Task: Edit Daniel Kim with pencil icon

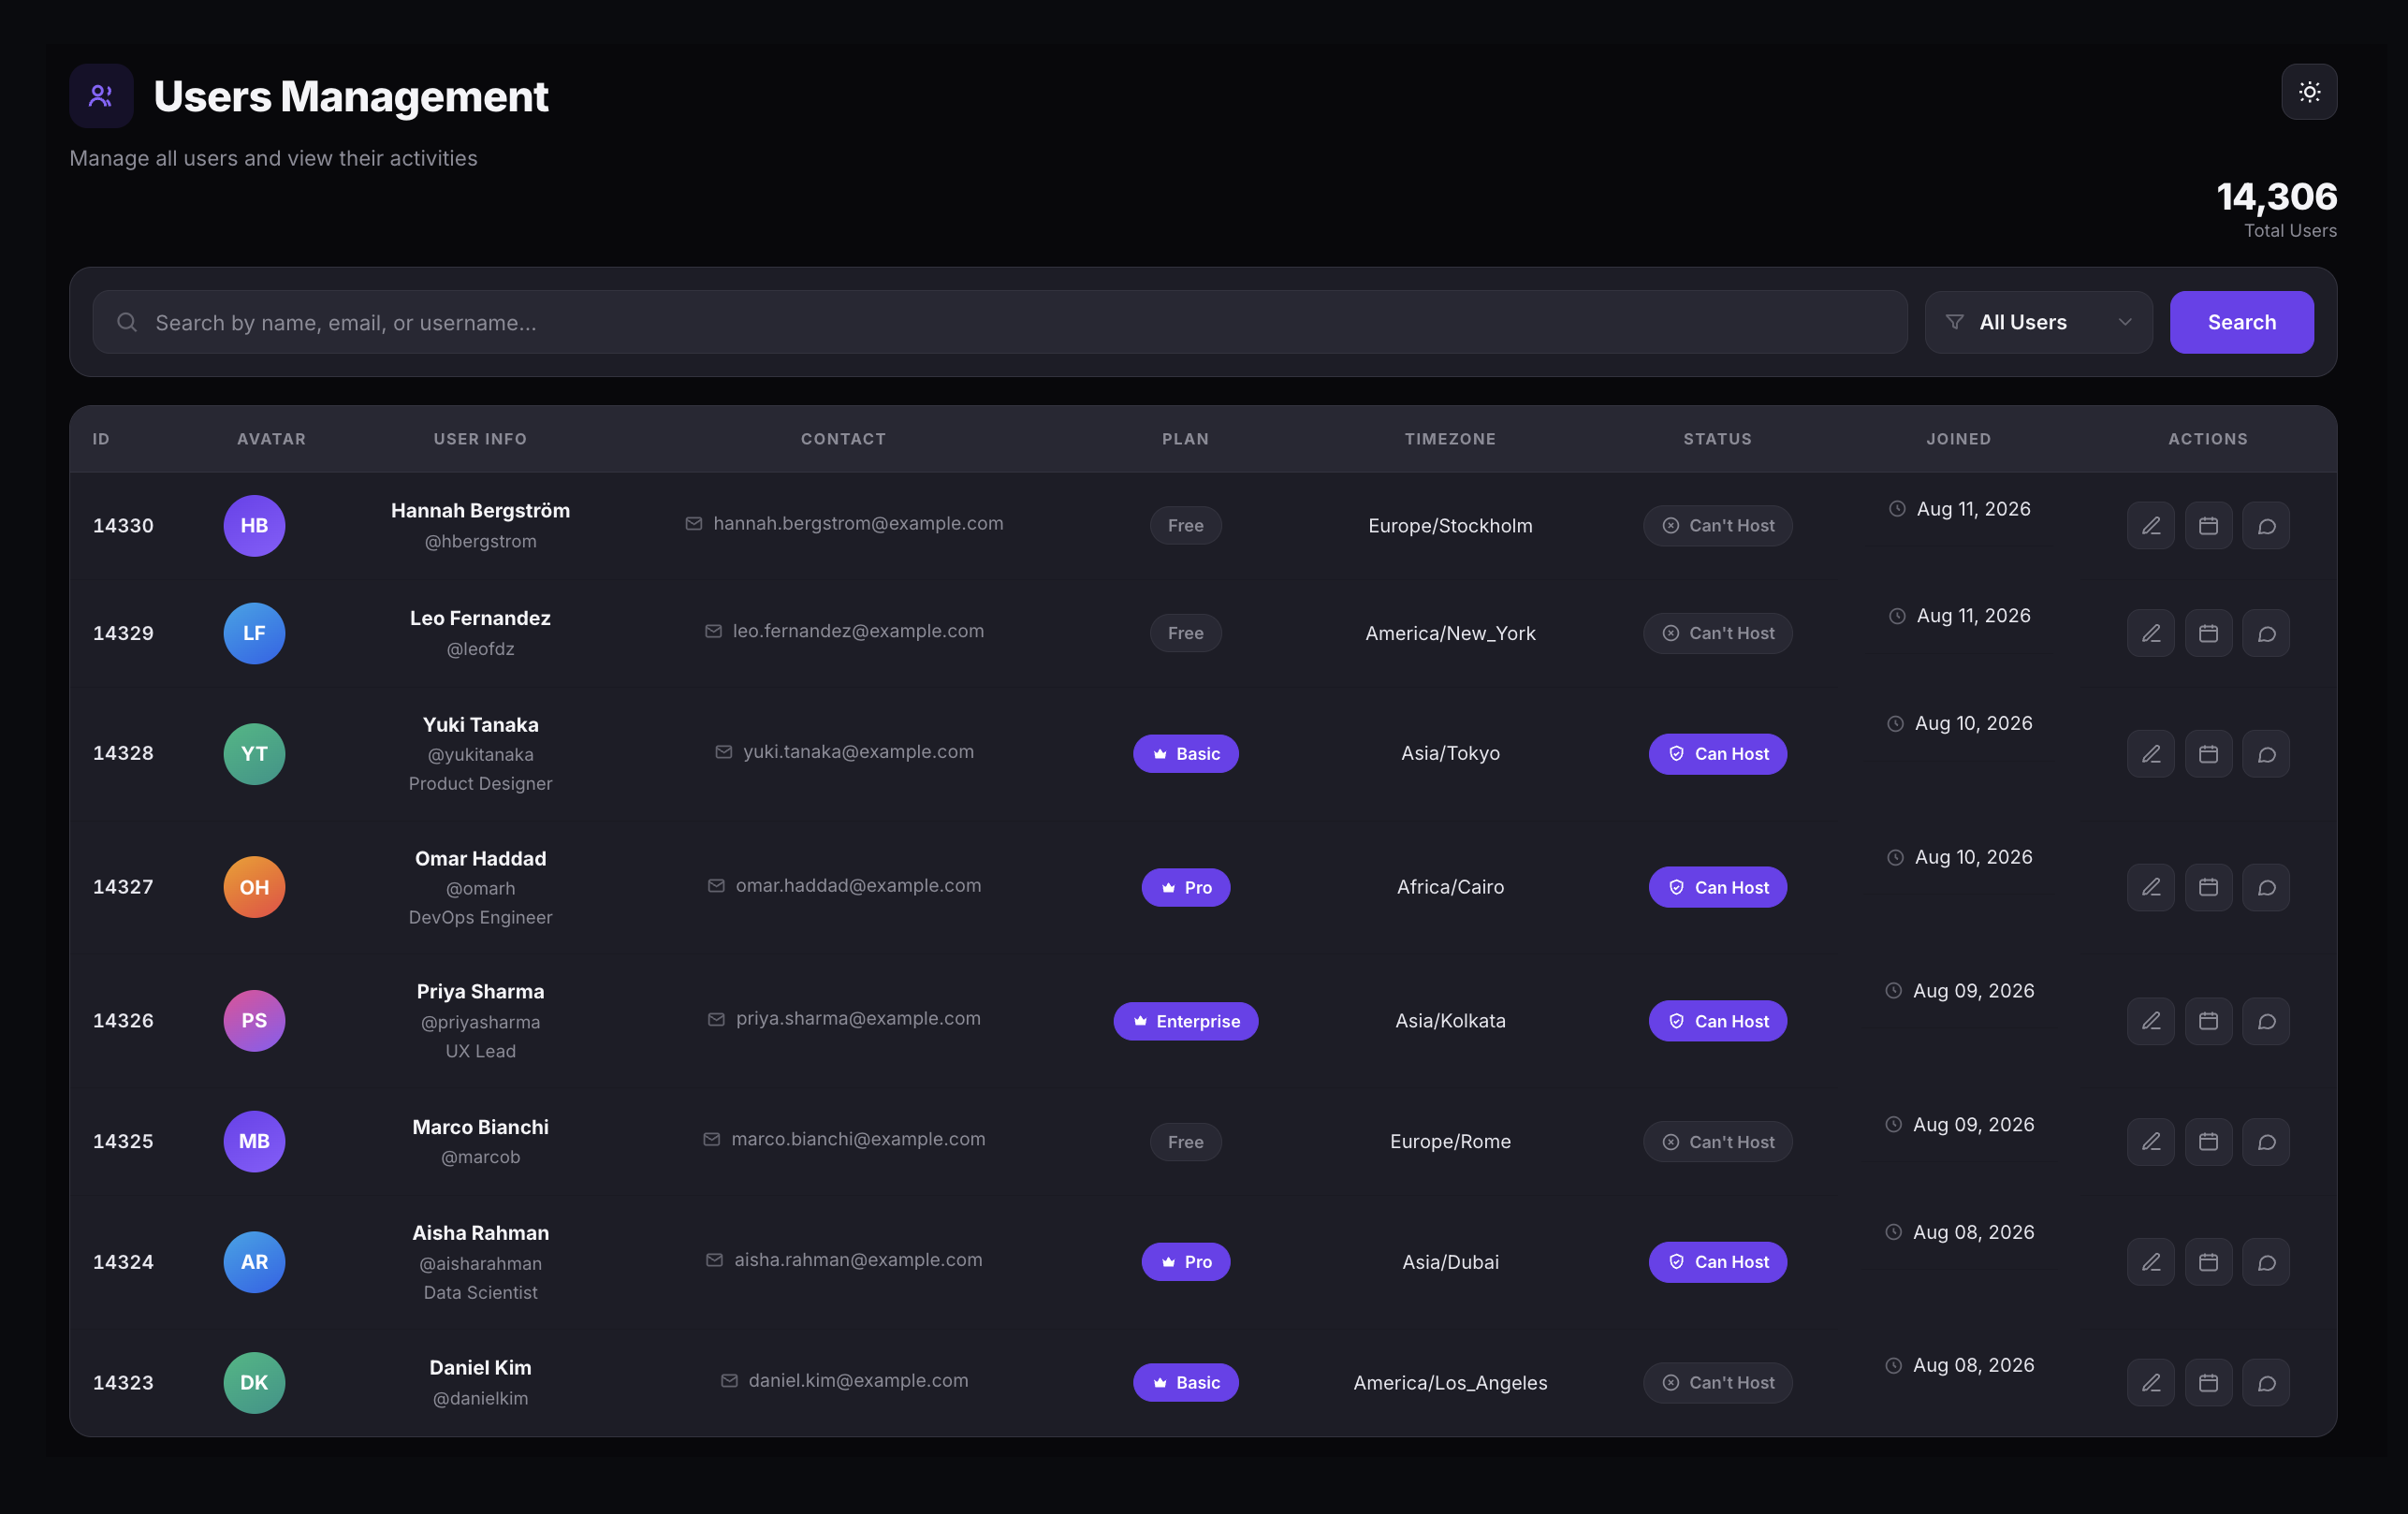Action: pyautogui.click(x=2151, y=1383)
